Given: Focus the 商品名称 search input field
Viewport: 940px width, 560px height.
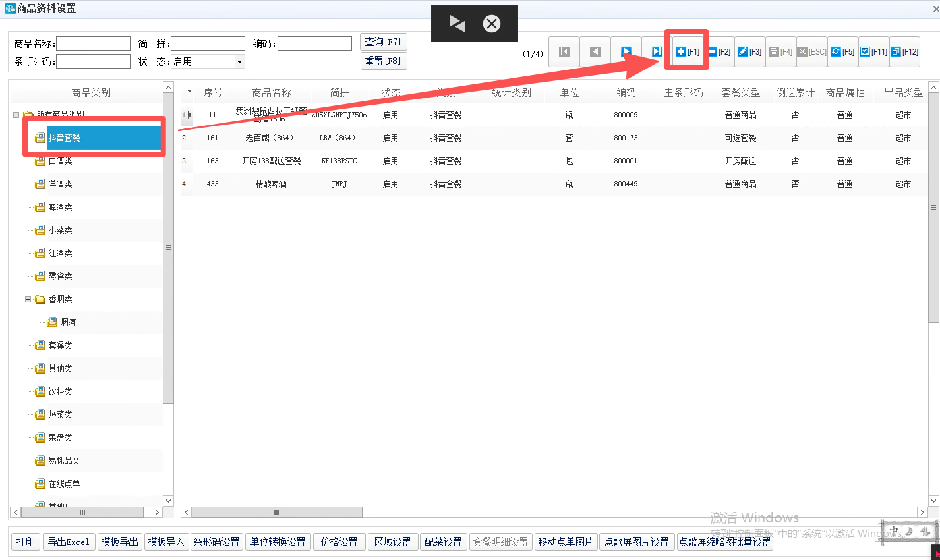Looking at the screenshot, I should pos(94,43).
